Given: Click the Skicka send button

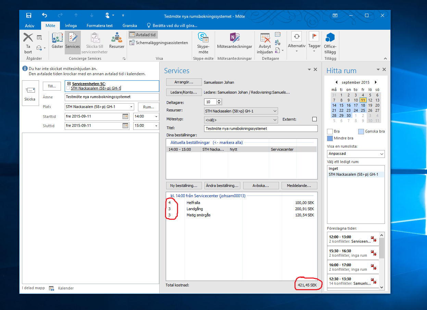Looking at the screenshot, I should tap(30, 93).
